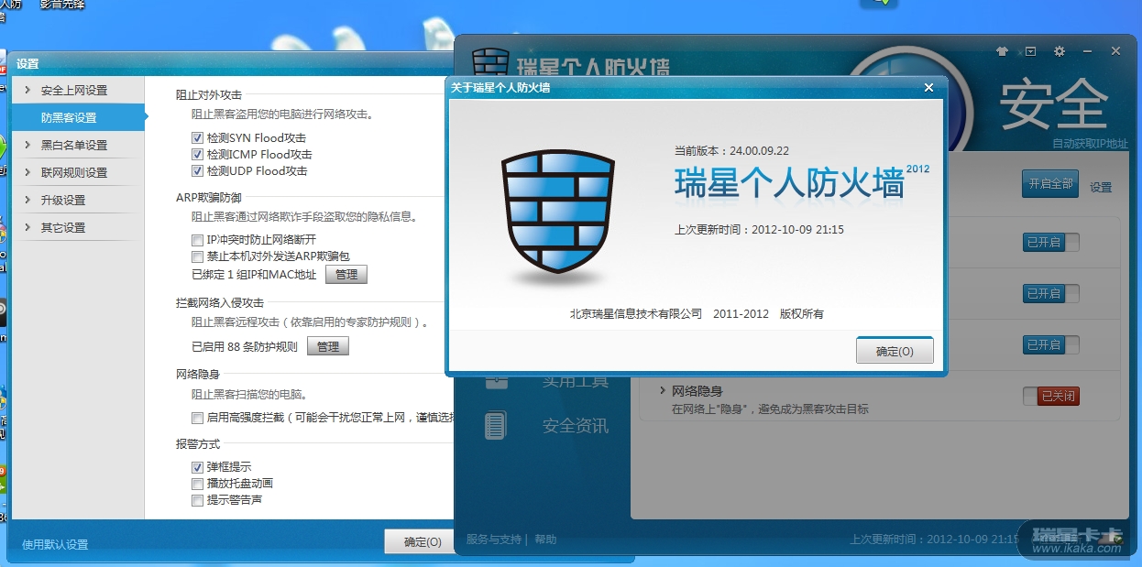Click 自动获取IP地址 text in firewall header
The image size is (1142, 567).
(x=1090, y=144)
